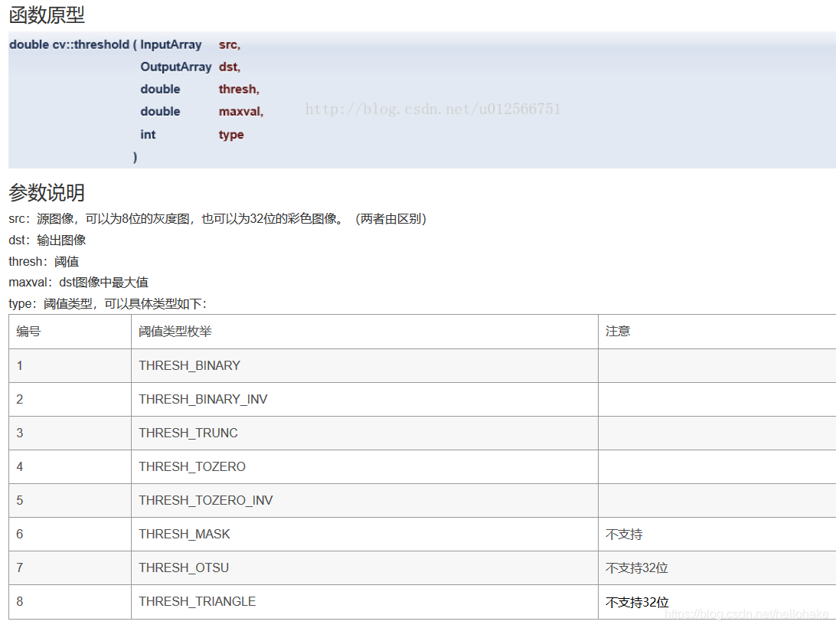Click the THRESH_MASK cell
This screenshot has height=628, width=836.
(364, 534)
